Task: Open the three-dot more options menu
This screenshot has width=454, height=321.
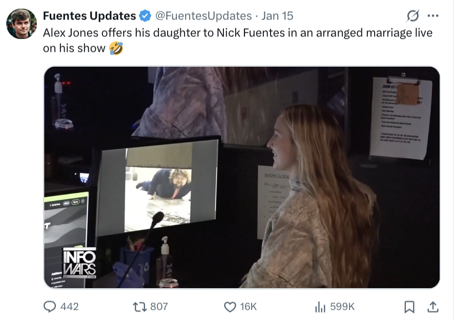Action: pyautogui.click(x=433, y=16)
